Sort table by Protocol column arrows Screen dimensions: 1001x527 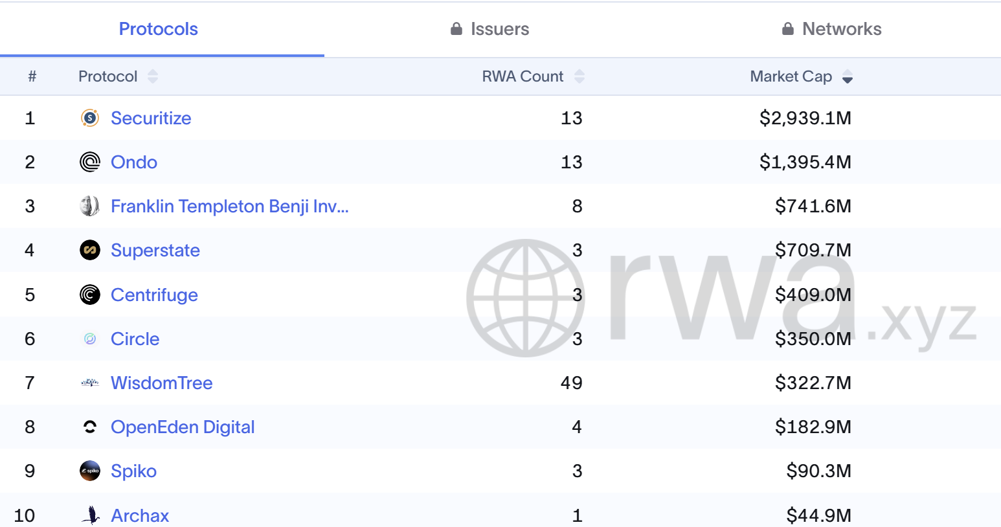[153, 76]
